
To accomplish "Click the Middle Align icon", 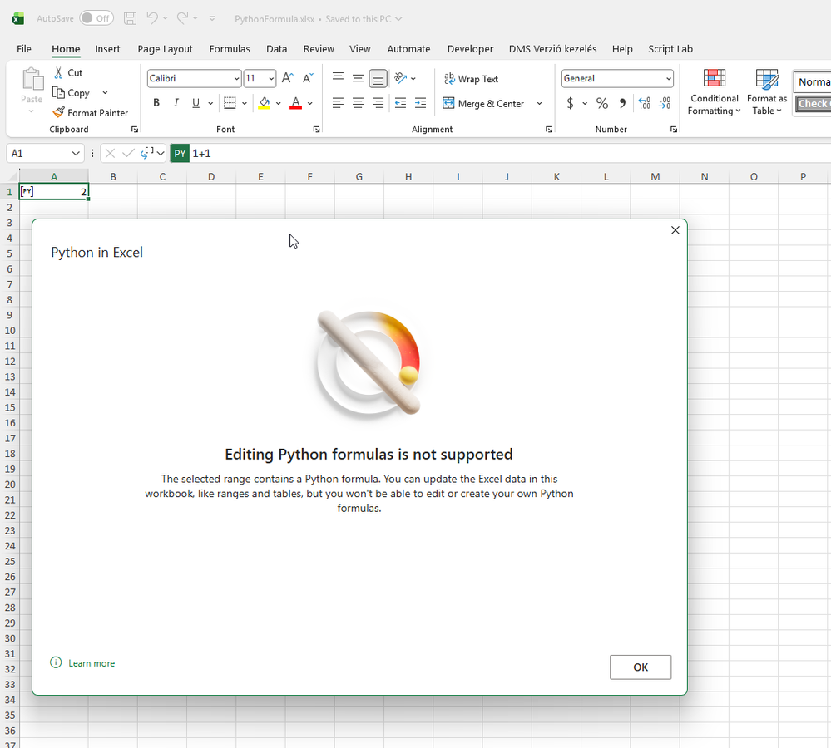I will (x=358, y=78).
